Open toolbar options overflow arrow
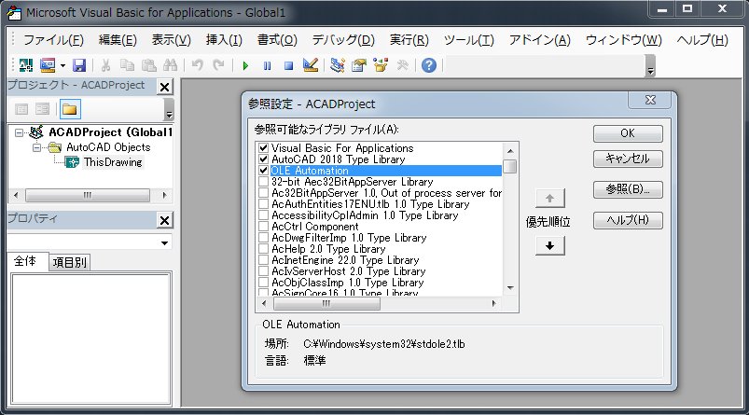Viewport: 749px width, 415px height. click(649, 66)
